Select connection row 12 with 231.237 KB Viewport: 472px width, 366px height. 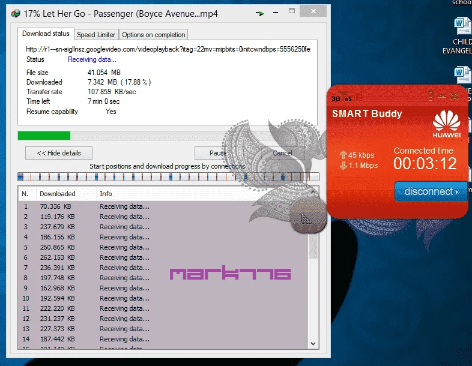click(163, 319)
